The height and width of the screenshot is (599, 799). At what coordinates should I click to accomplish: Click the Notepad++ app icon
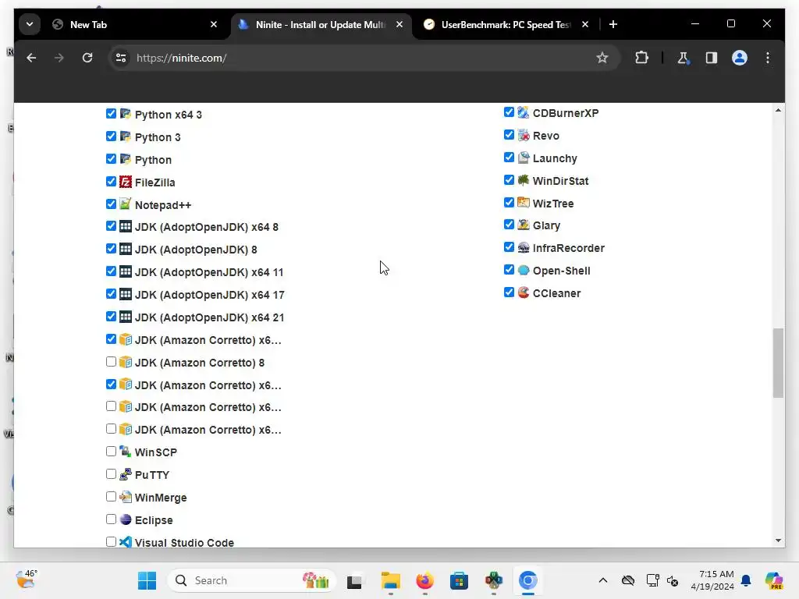point(126,204)
